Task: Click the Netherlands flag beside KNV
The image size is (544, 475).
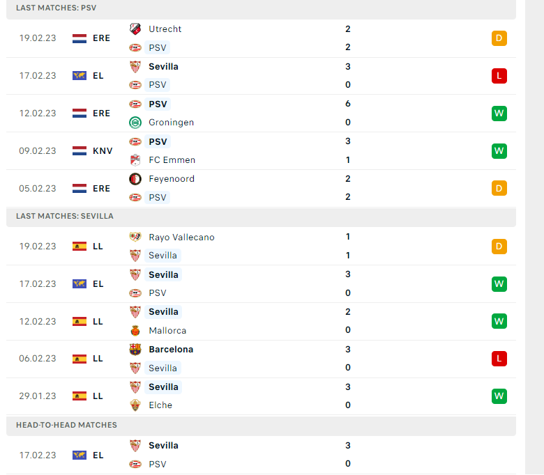Action: [x=80, y=151]
